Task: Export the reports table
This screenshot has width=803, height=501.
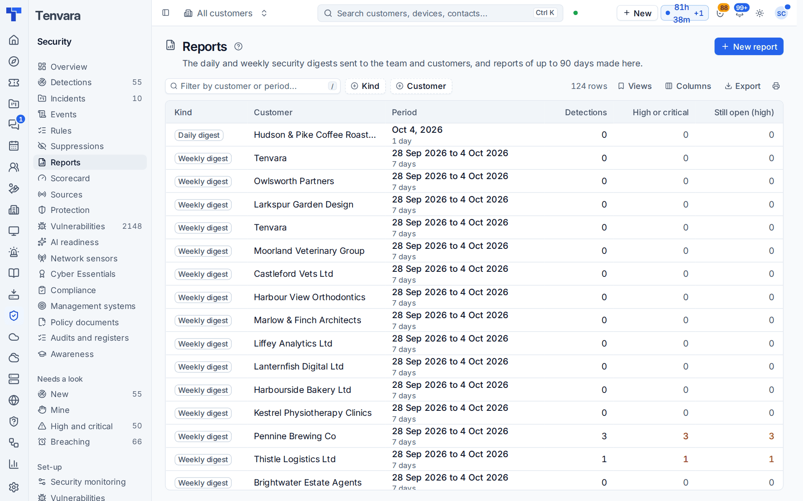Action: click(742, 86)
